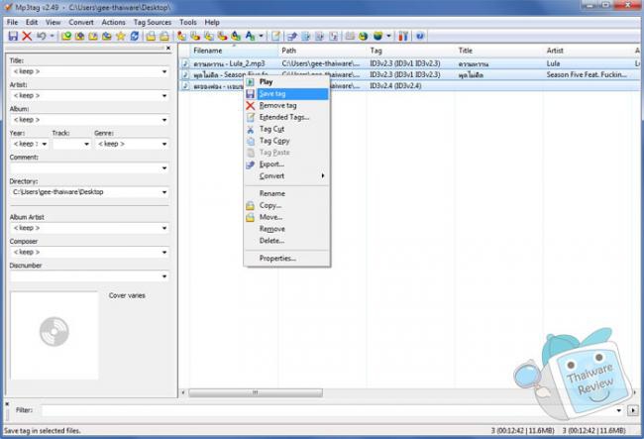644x439 pixels.
Task: Open the Edit menu
Action: (x=32, y=22)
